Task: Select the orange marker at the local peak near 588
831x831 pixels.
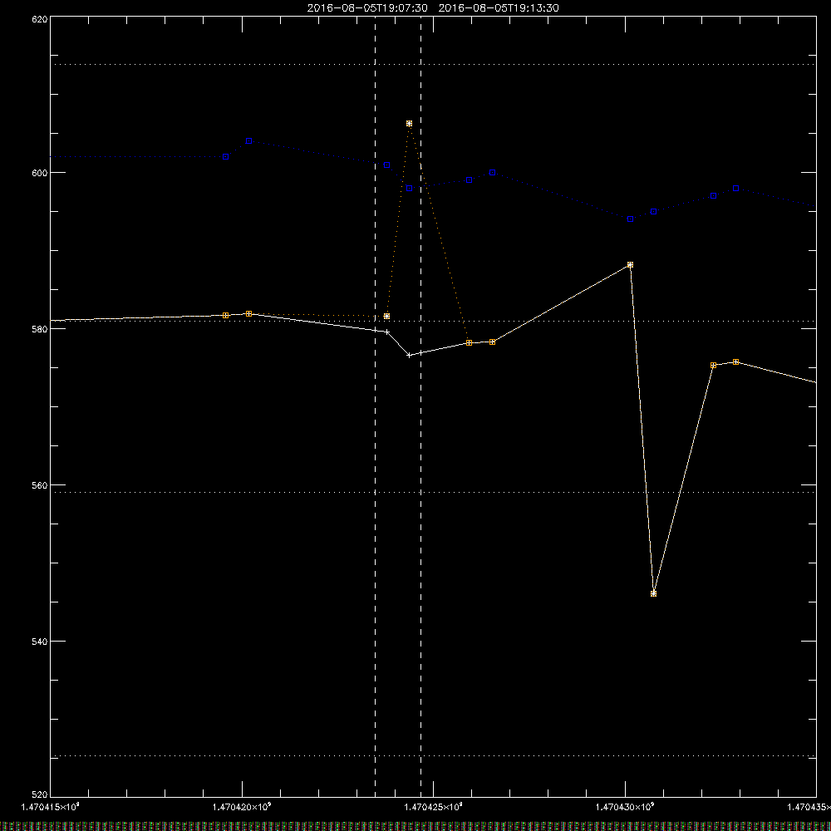Action: pos(630,265)
